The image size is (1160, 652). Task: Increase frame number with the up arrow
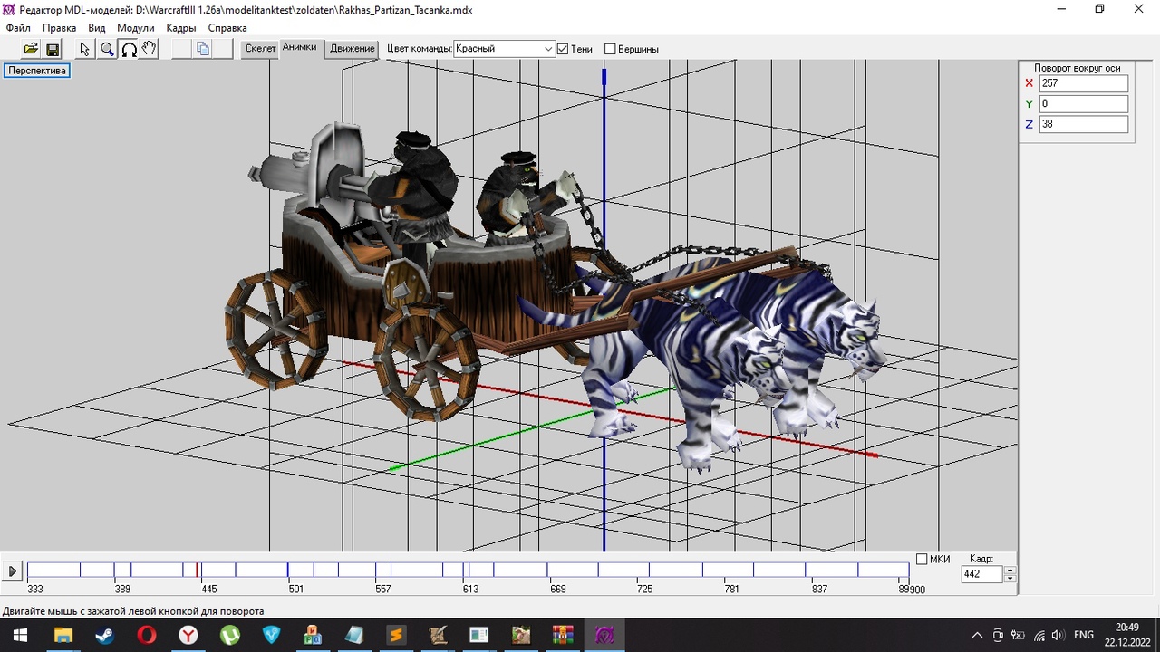coord(1010,570)
